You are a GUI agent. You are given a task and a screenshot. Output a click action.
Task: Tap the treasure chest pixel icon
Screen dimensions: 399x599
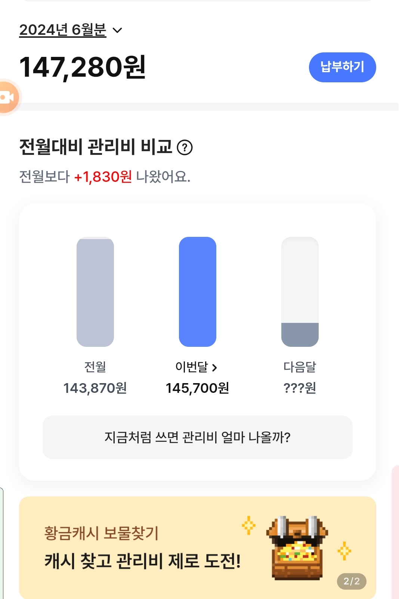point(297,548)
